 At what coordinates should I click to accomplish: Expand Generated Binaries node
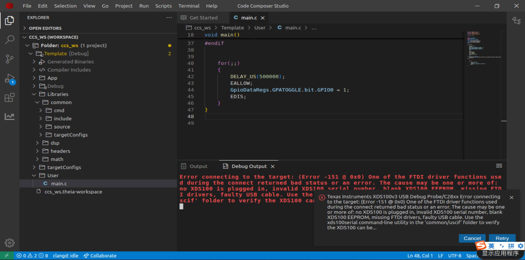(34, 62)
